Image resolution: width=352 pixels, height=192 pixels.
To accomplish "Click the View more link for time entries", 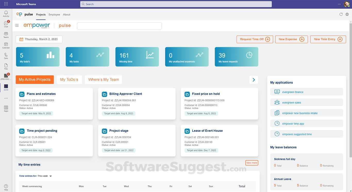I will tap(252, 163).
